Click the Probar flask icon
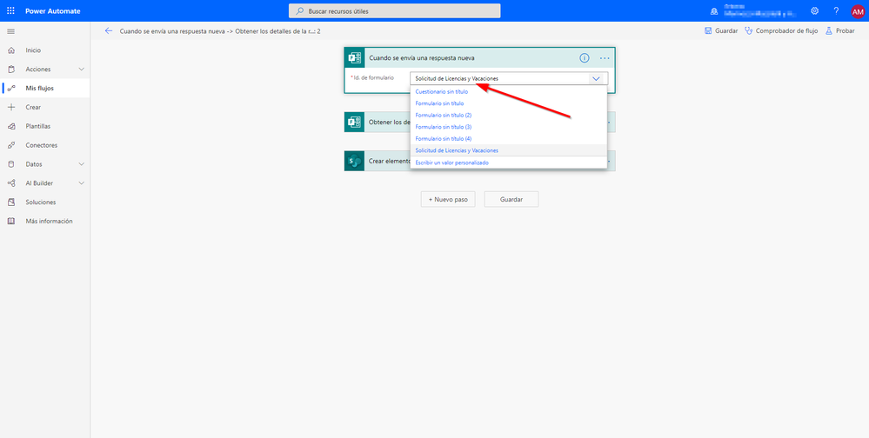 point(829,31)
